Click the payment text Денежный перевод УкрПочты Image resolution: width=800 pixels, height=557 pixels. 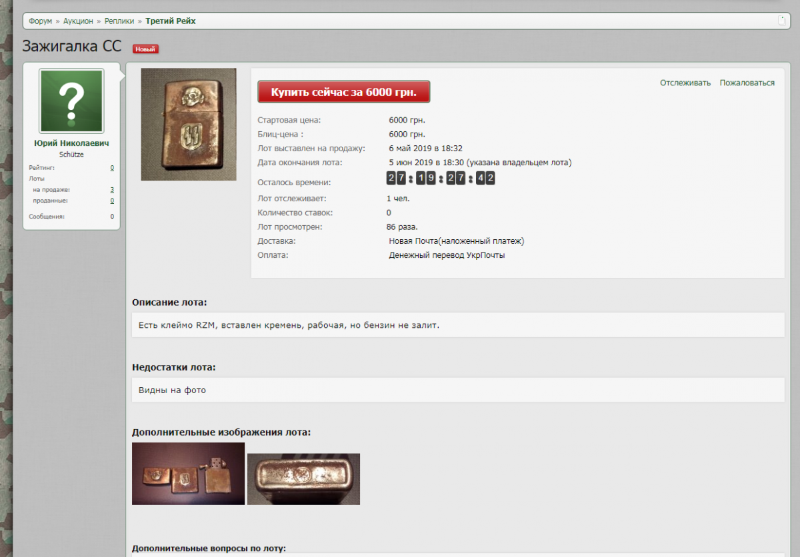point(447,255)
